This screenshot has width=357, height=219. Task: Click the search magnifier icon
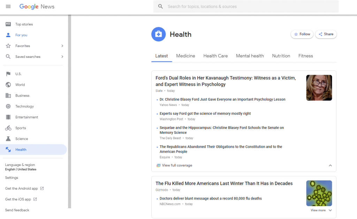coord(160,7)
